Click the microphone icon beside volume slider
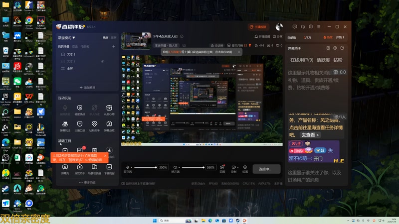The width and height of the screenshot is (399, 224). (x=128, y=167)
